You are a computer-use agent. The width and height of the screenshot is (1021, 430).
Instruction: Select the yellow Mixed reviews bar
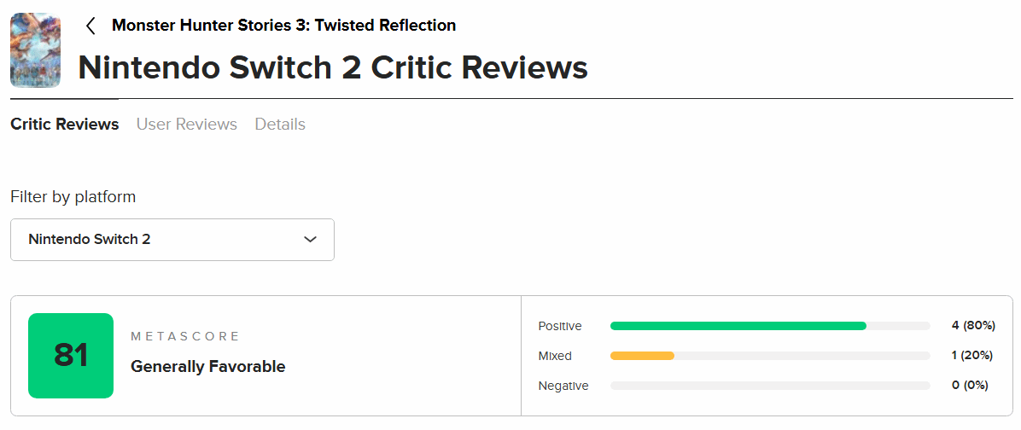coord(642,356)
